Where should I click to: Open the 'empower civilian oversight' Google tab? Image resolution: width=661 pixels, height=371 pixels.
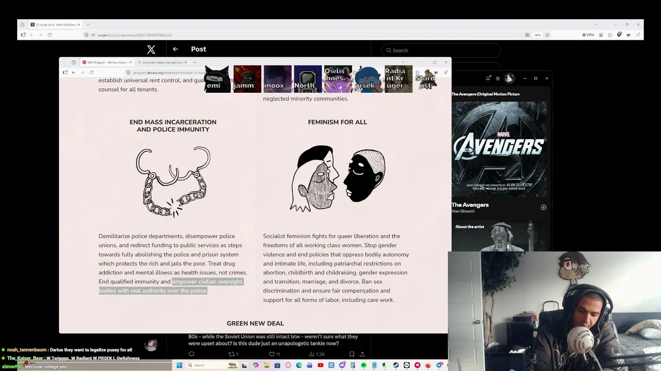(x=163, y=62)
